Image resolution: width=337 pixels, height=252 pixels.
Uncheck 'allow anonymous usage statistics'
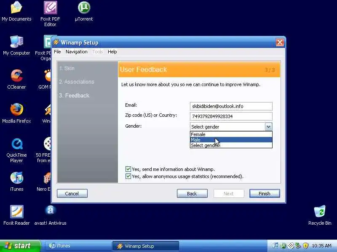[128, 176]
